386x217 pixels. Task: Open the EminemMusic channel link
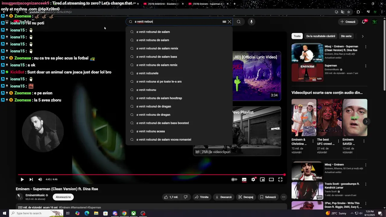point(35,195)
